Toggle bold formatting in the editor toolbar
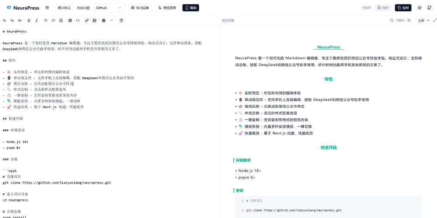Screen dimensions: 437x218 (29, 20)
